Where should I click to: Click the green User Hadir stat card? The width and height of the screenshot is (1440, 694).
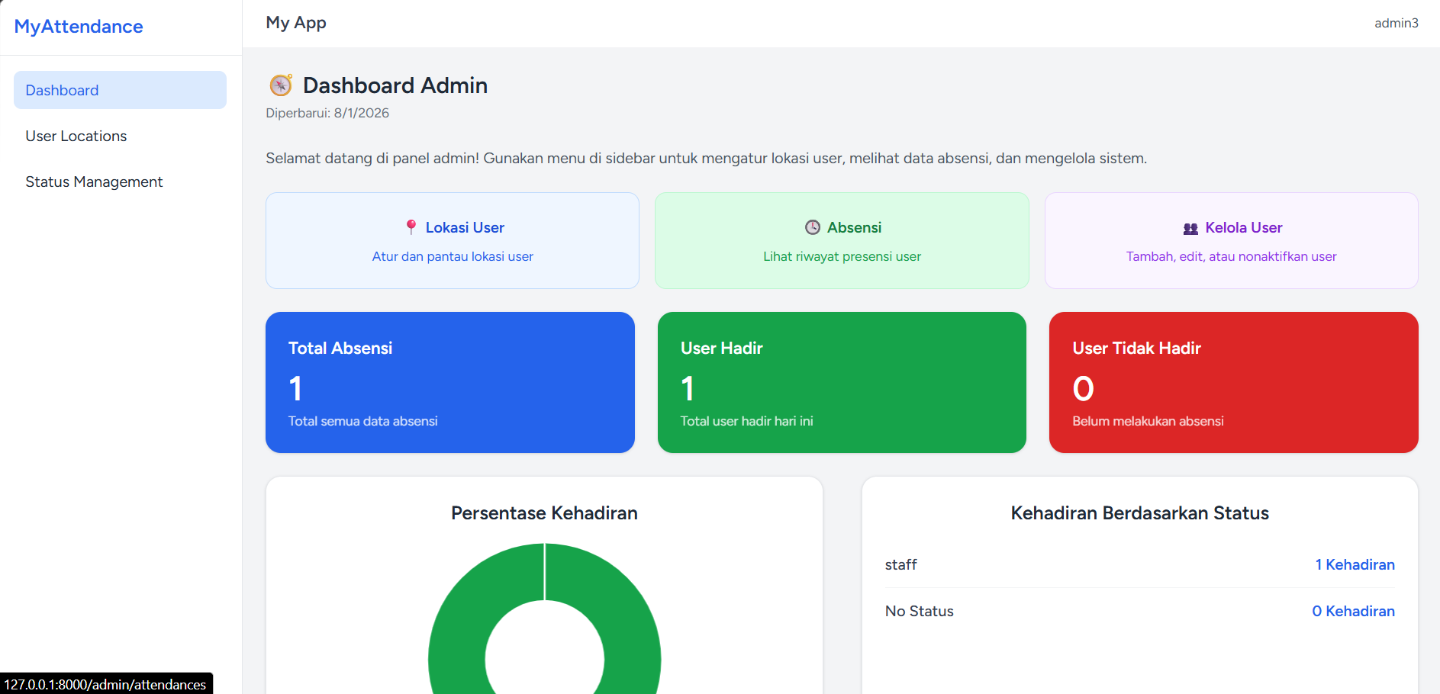841,382
